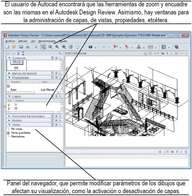
Task: Collapse the navigator panel side arrow
Action: (x=4, y=107)
